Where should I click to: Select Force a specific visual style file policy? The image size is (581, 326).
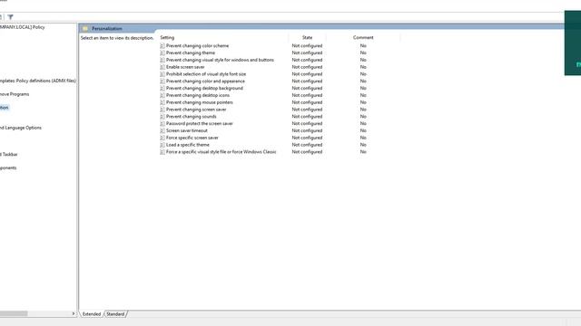(x=222, y=152)
